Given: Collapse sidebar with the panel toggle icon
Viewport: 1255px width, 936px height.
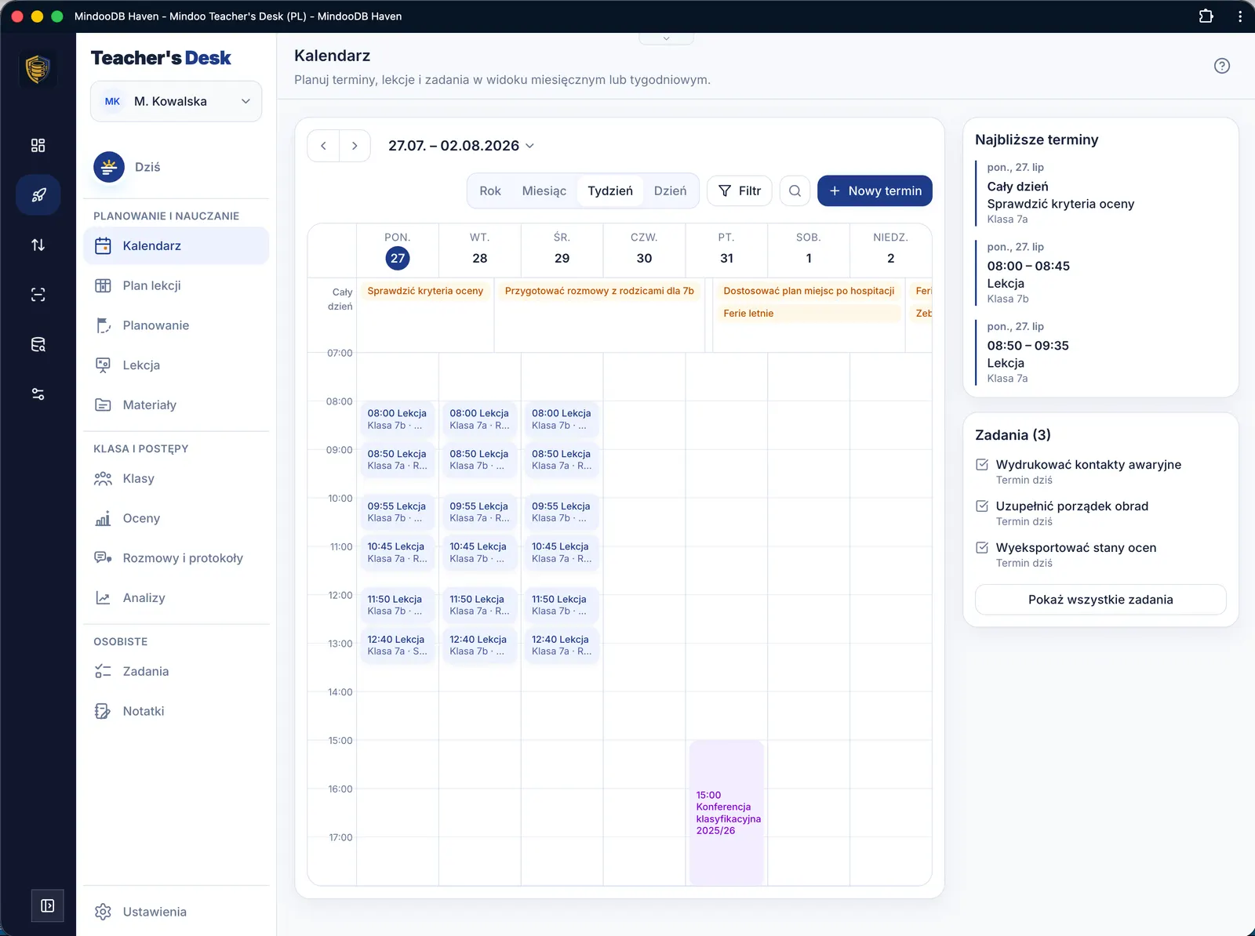Looking at the screenshot, I should tap(47, 905).
